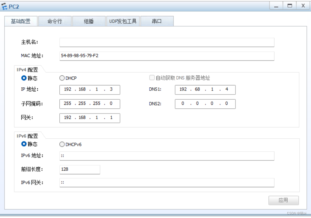Click the IPv4 配置 group label
Viewport: 311px width, 218px height.
pyautogui.click(x=27, y=70)
